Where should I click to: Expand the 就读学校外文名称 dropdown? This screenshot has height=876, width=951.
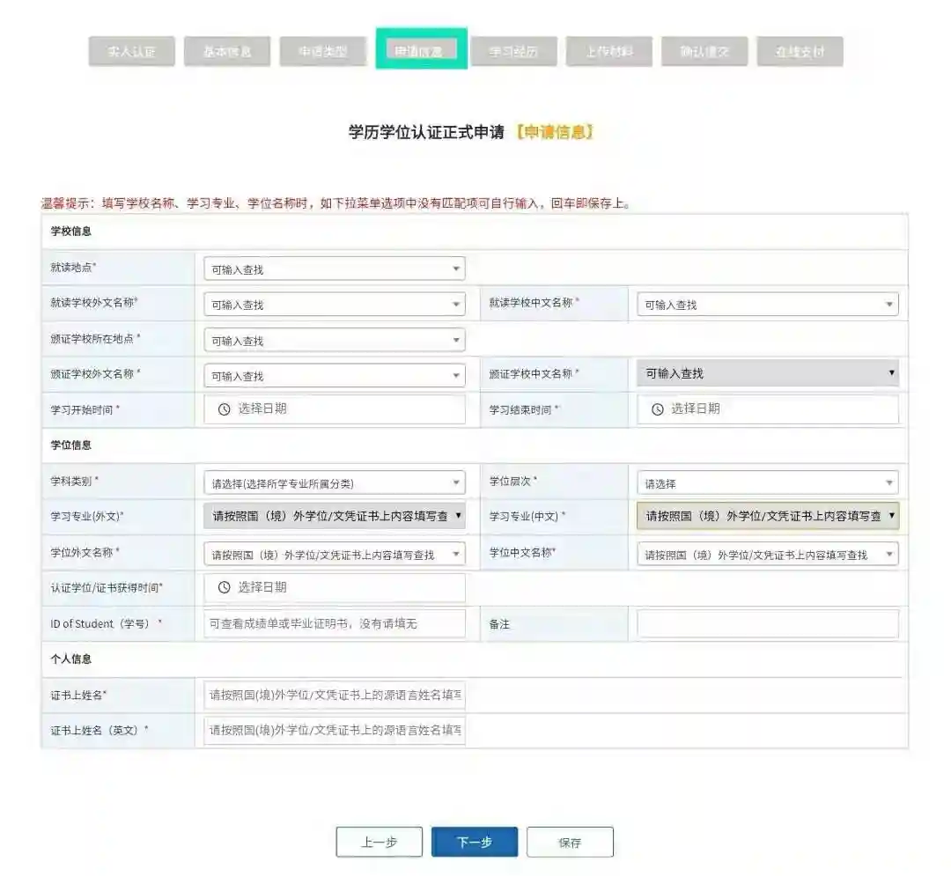click(x=334, y=305)
